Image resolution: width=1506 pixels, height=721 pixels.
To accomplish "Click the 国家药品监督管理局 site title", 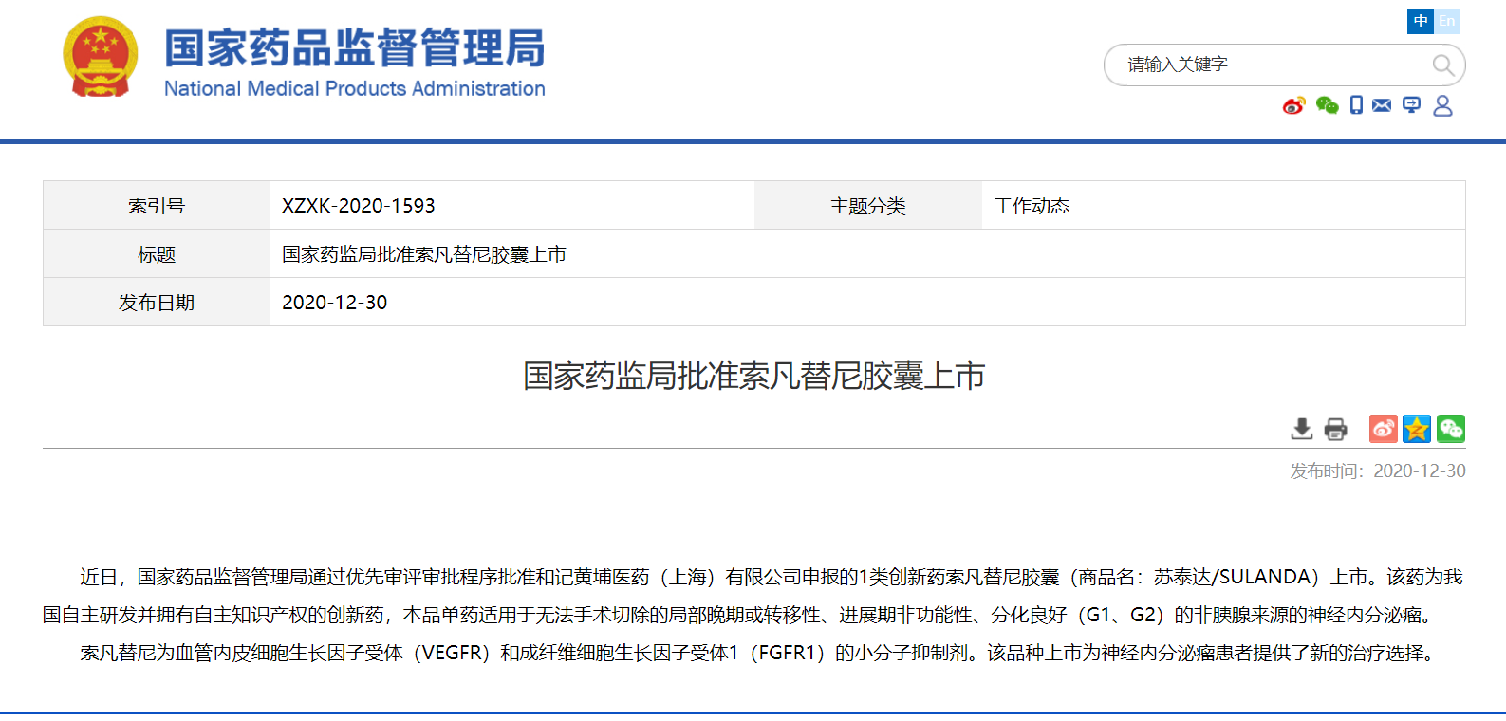I will tap(354, 48).
